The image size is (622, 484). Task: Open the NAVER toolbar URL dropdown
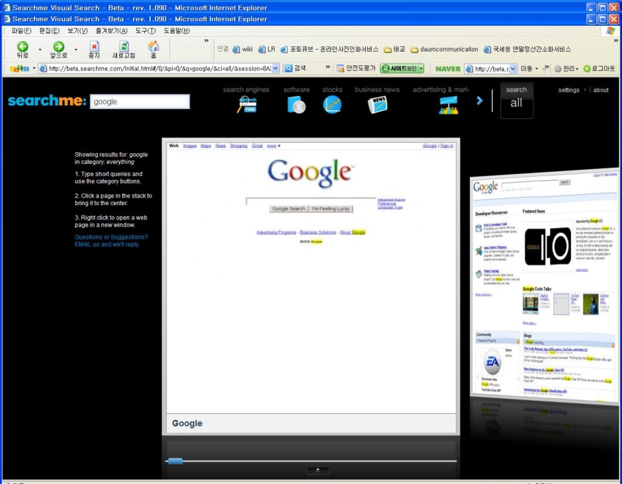(513, 69)
